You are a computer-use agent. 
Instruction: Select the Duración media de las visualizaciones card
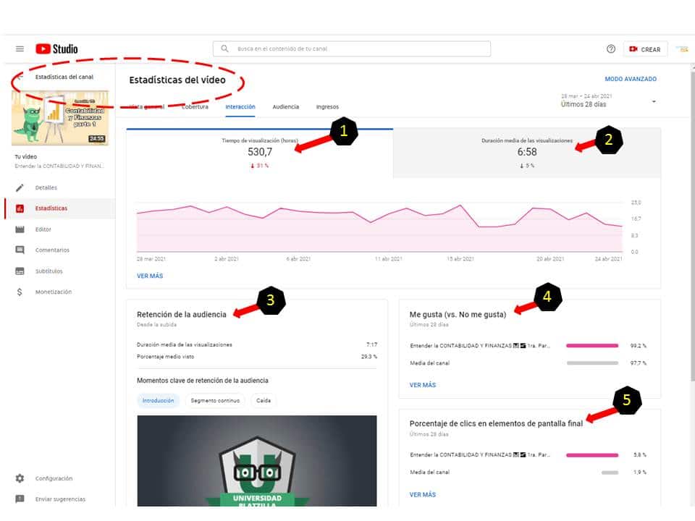(x=526, y=153)
